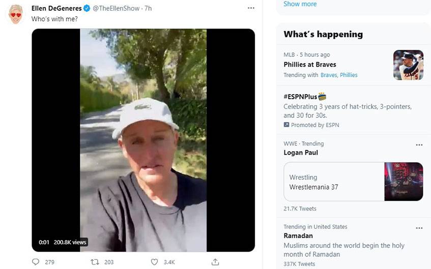Retweet this tweet via the retweet icon
This screenshot has height=269, width=431.
coord(94,262)
